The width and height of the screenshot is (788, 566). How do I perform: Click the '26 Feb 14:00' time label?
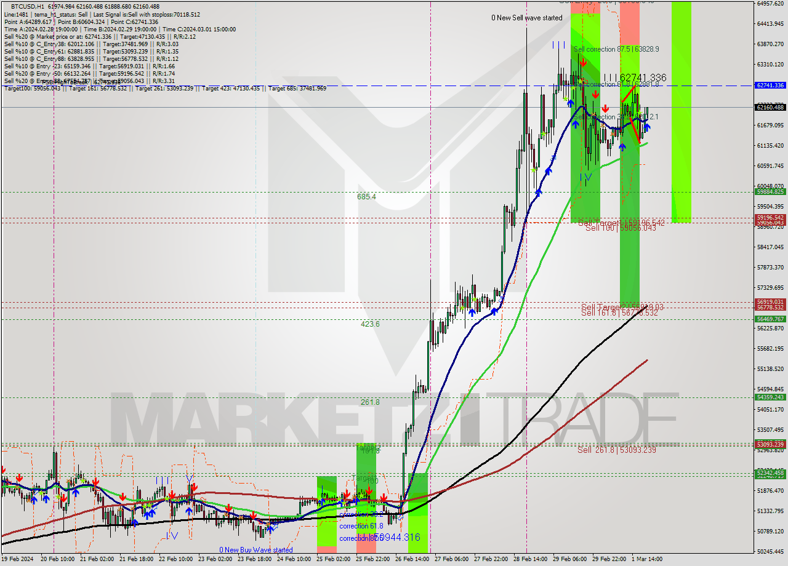412,559
